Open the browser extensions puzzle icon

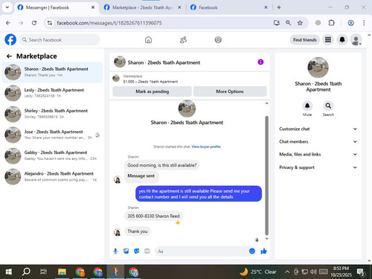331,23
